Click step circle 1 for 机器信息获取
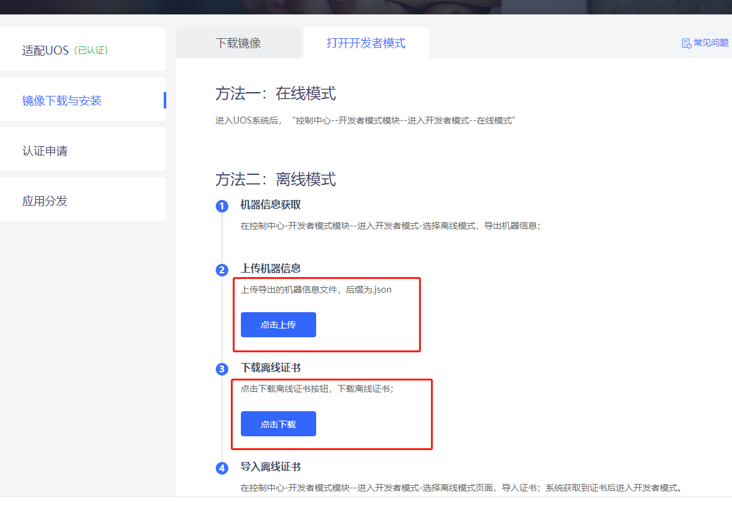Viewport: 732px width, 509px height. 222,206
